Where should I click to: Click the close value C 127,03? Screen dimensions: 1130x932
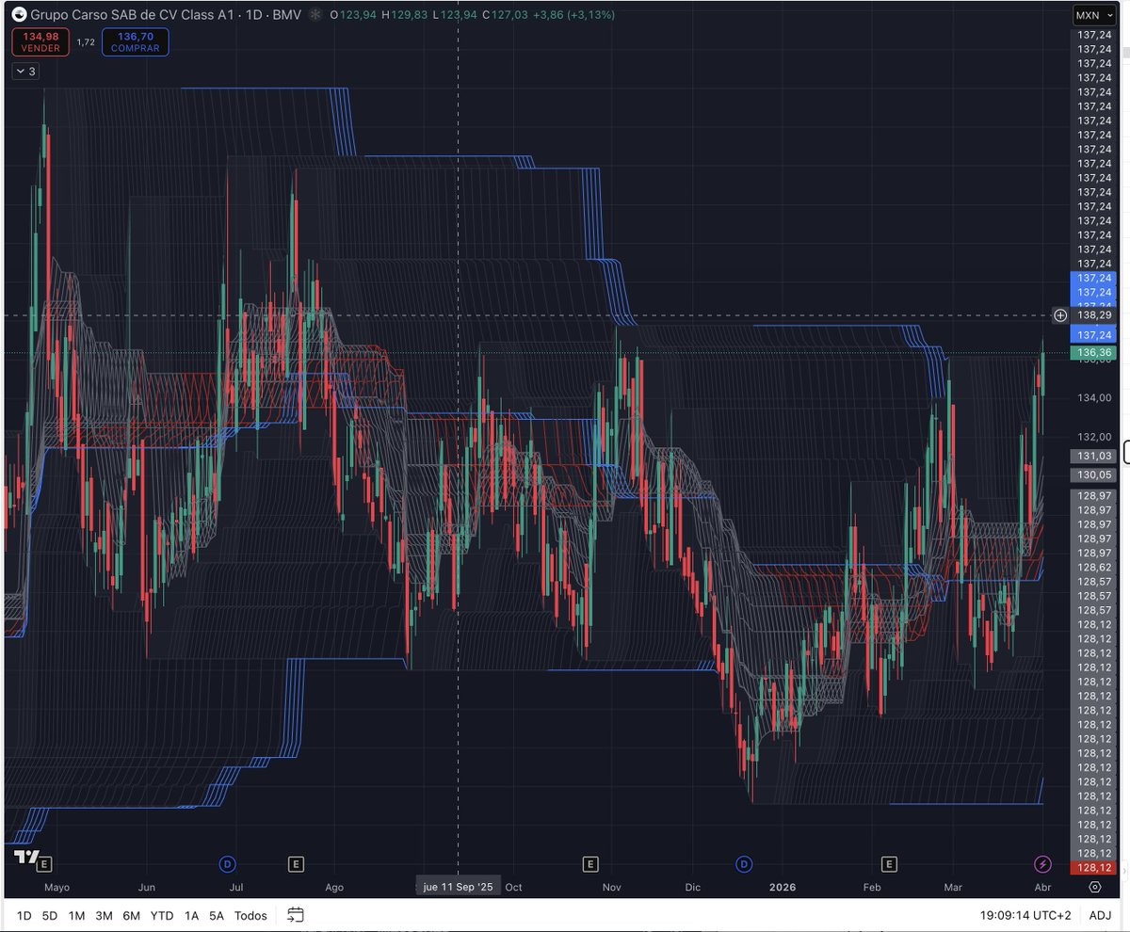pos(506,15)
